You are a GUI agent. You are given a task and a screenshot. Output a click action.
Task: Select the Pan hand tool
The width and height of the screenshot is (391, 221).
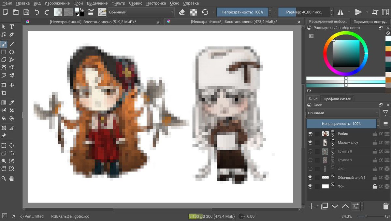coord(11,178)
